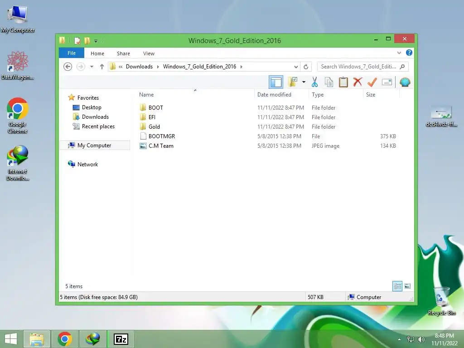Go back with the Back arrow

[68, 67]
